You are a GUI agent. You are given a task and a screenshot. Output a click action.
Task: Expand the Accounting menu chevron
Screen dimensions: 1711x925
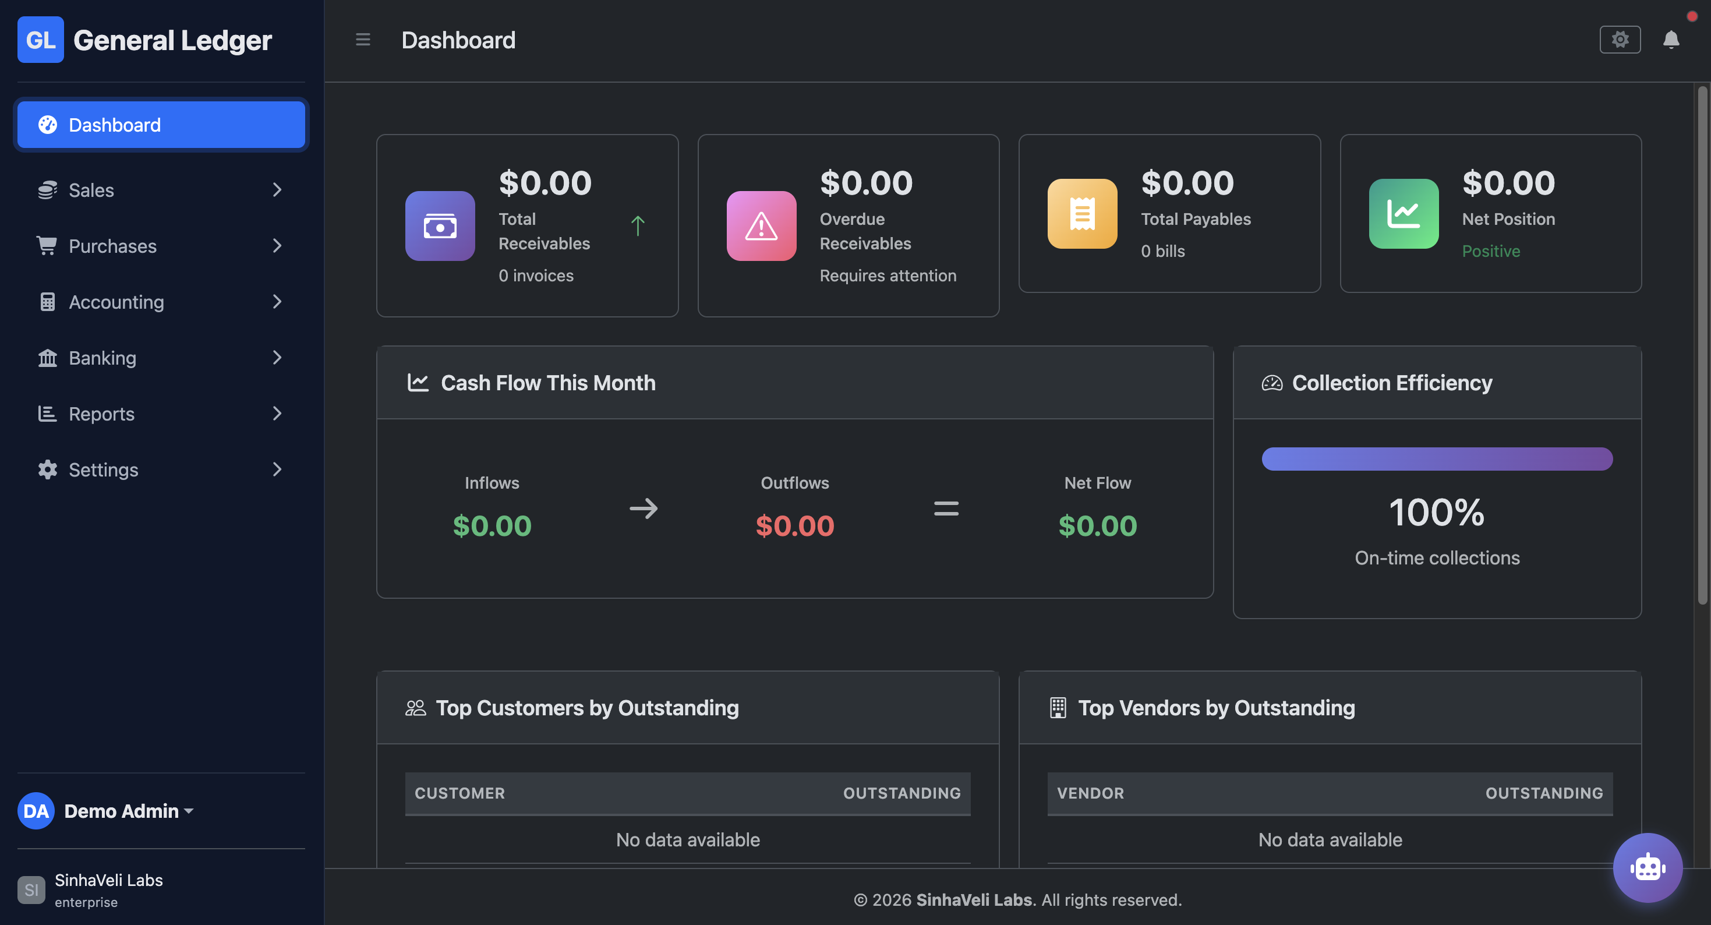click(x=277, y=302)
